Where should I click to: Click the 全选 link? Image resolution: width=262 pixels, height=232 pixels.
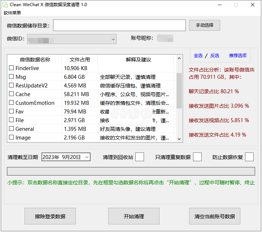198,55
